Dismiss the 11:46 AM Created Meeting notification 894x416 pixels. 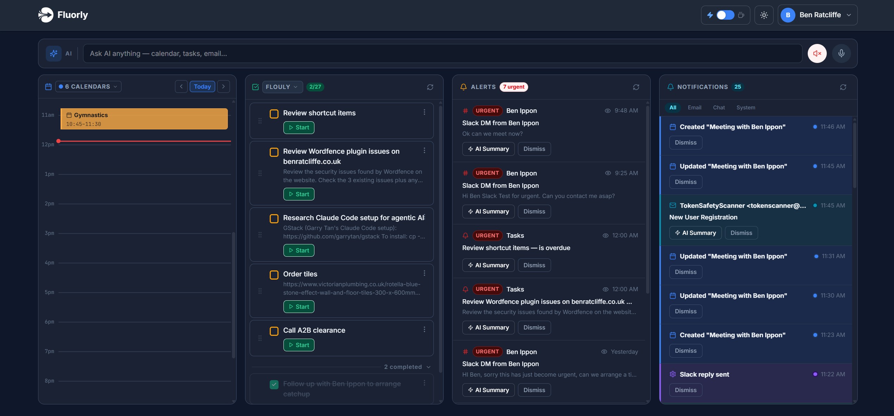click(x=685, y=142)
